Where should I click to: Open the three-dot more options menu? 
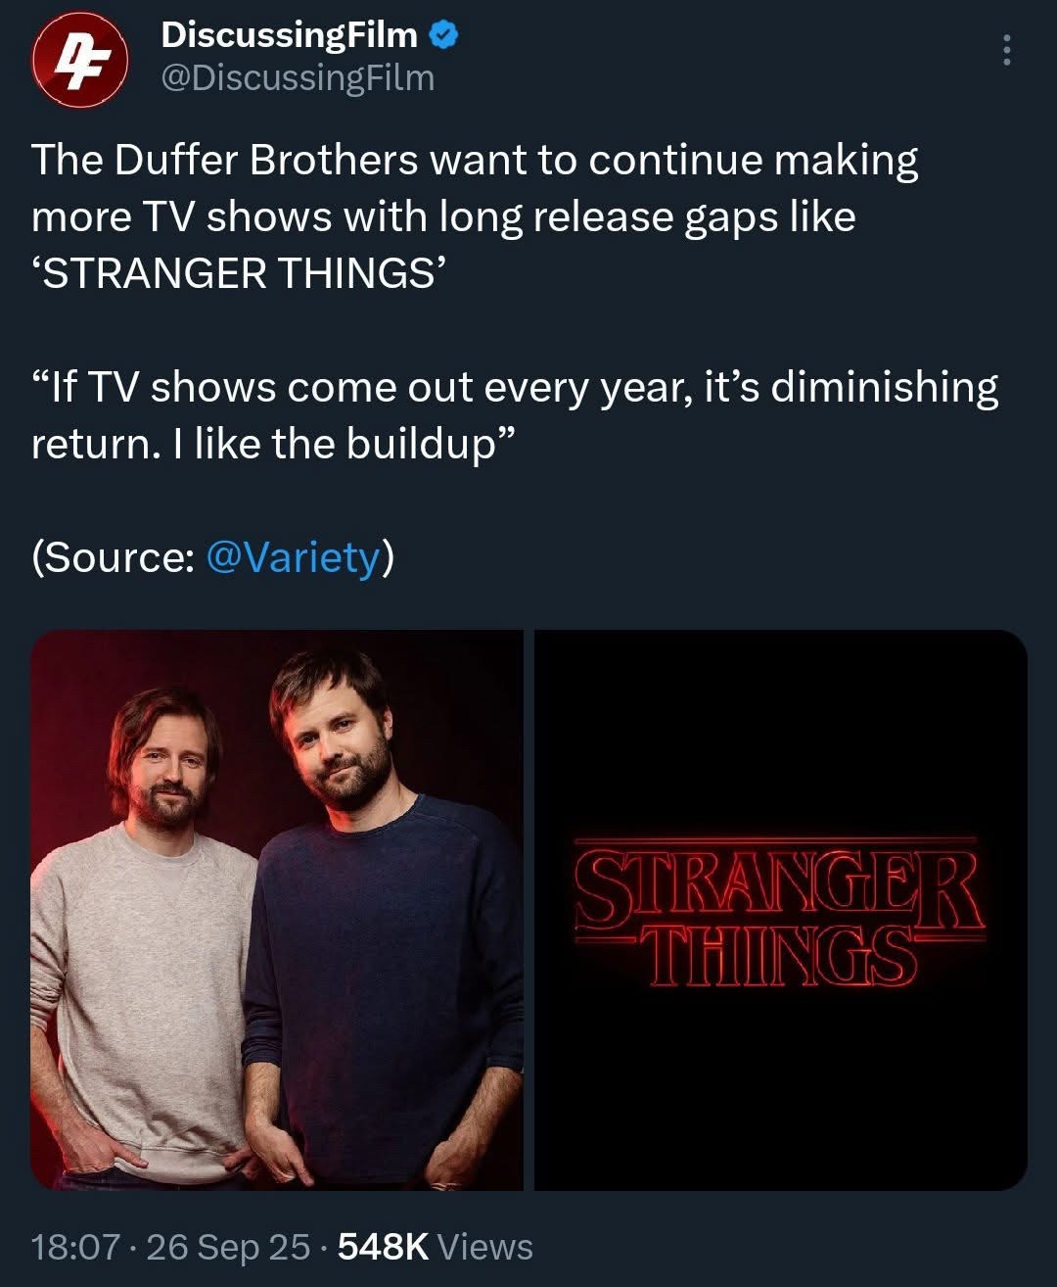coord(1006,50)
